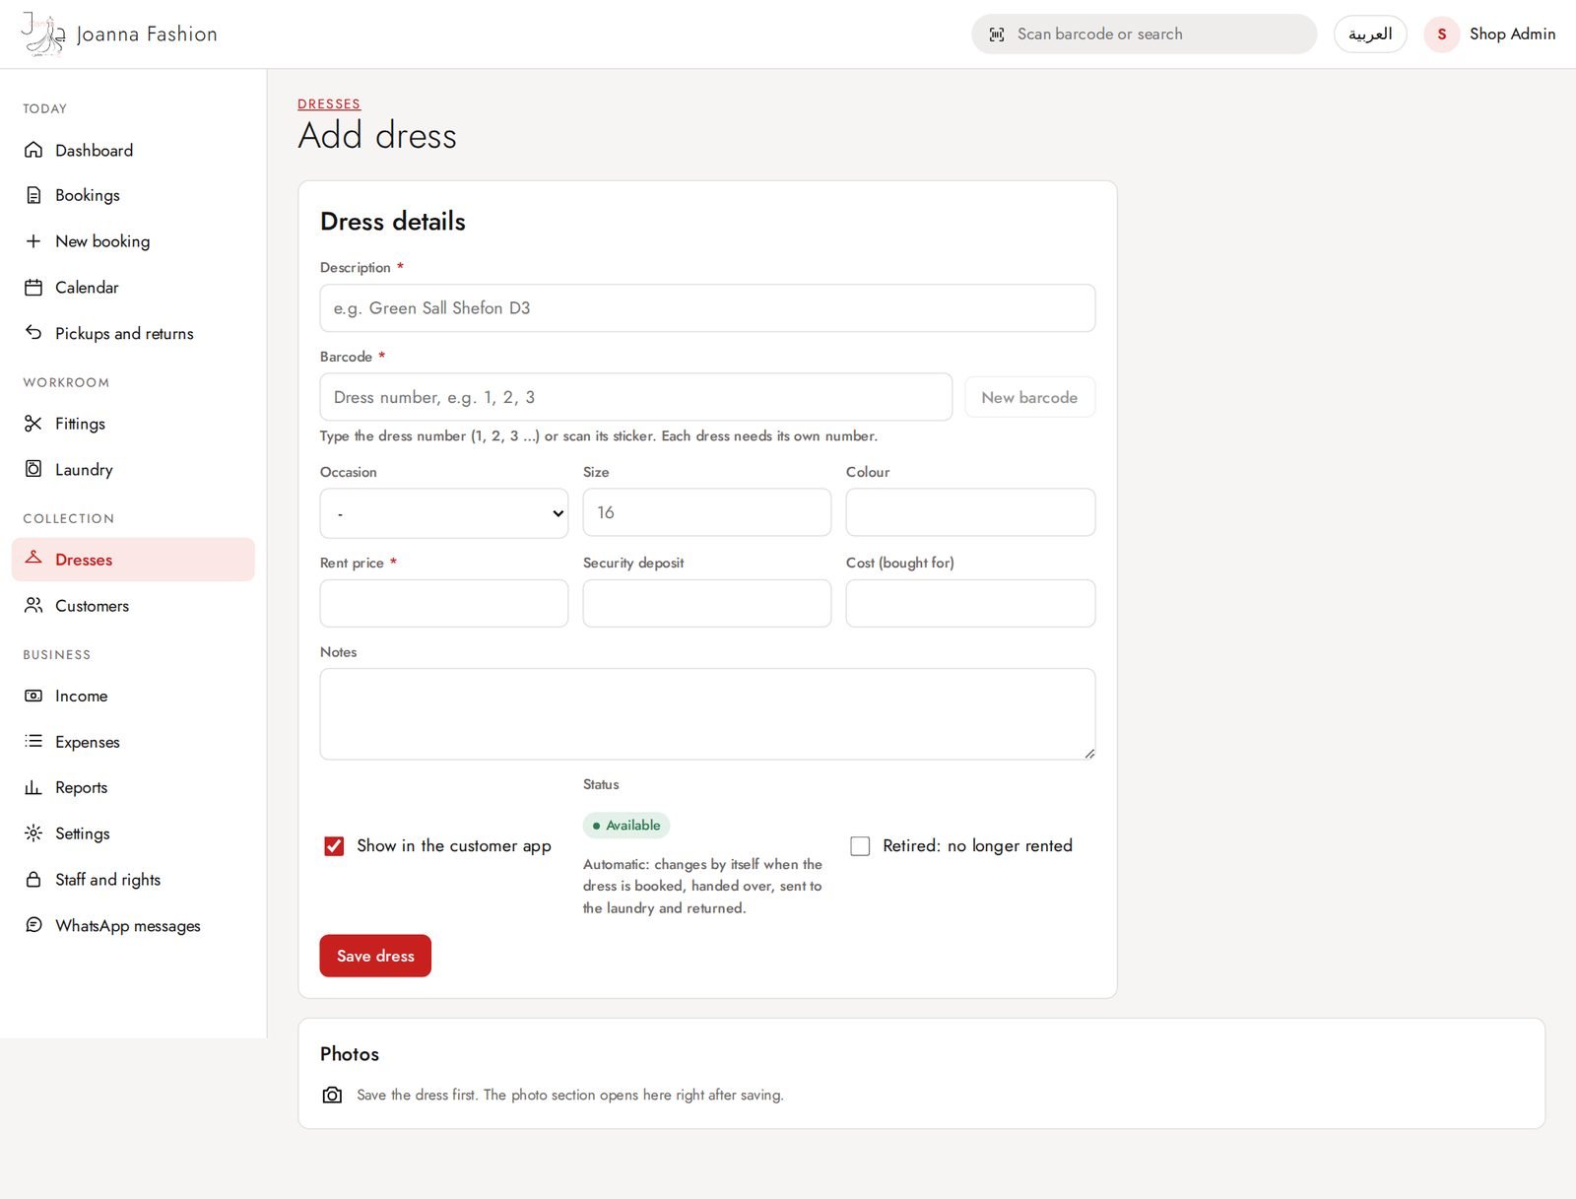The height and width of the screenshot is (1199, 1576).
Task: Click the New booking plus icon
Action: [x=33, y=241]
